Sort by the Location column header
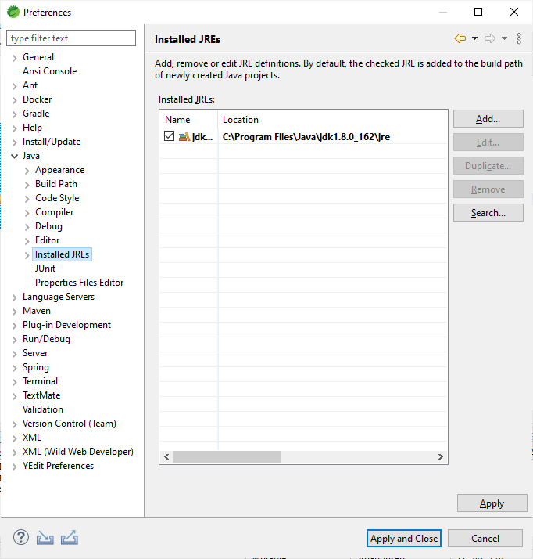The height and width of the screenshot is (559, 533). pyautogui.click(x=241, y=120)
